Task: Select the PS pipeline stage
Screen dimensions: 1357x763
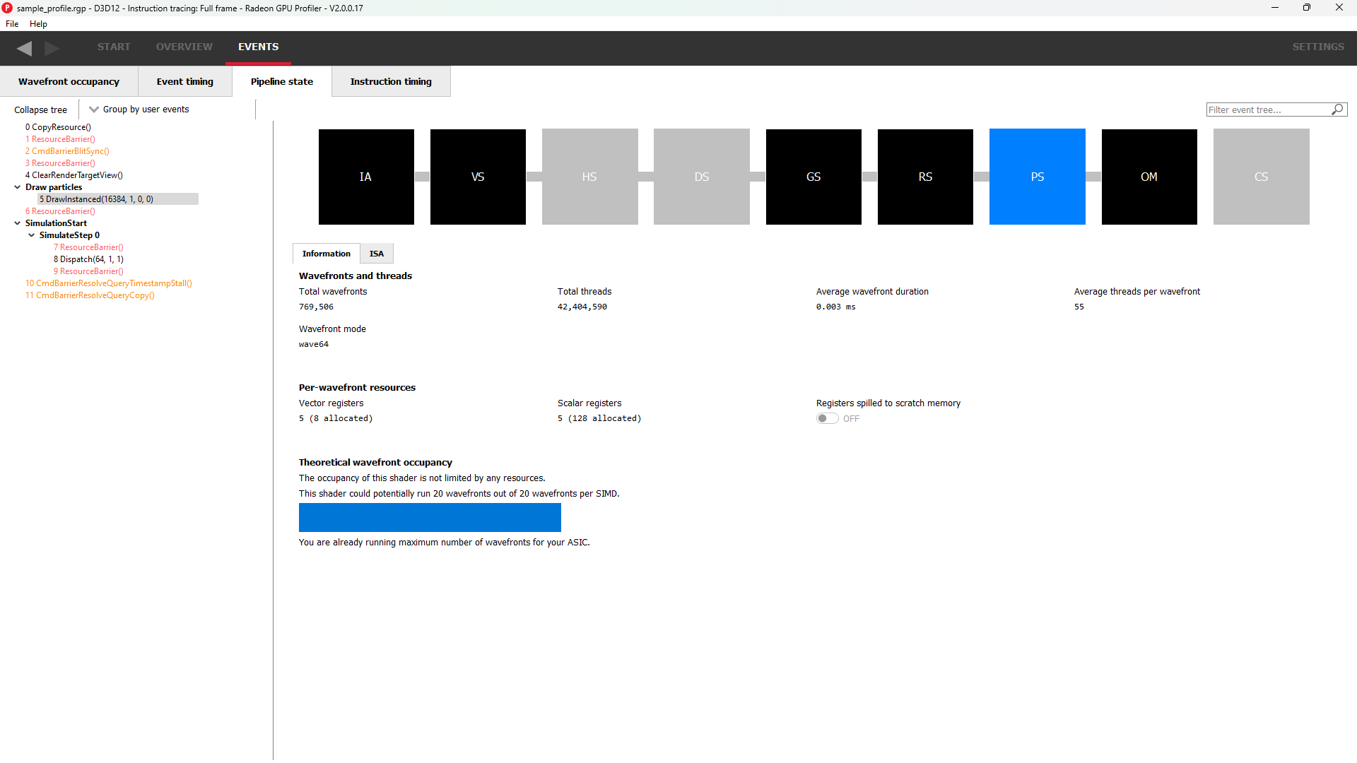Action: [x=1037, y=177]
